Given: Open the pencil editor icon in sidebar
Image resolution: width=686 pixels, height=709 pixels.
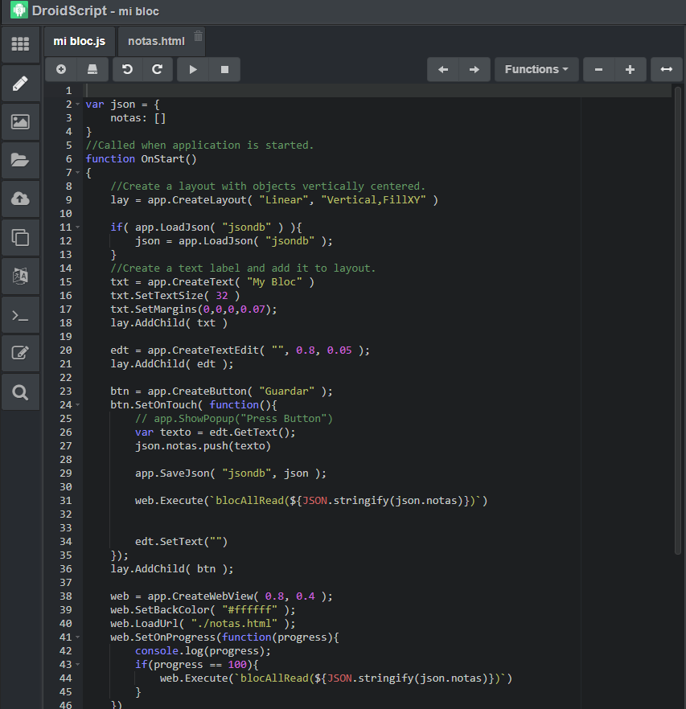Looking at the screenshot, I should click(20, 83).
